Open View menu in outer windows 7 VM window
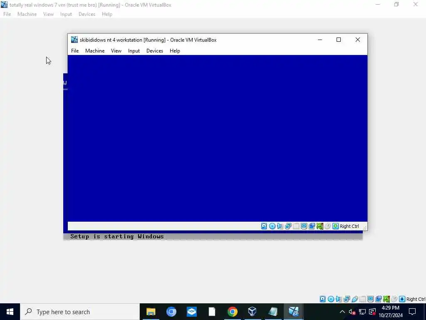The height and width of the screenshot is (320, 426). 48,14
